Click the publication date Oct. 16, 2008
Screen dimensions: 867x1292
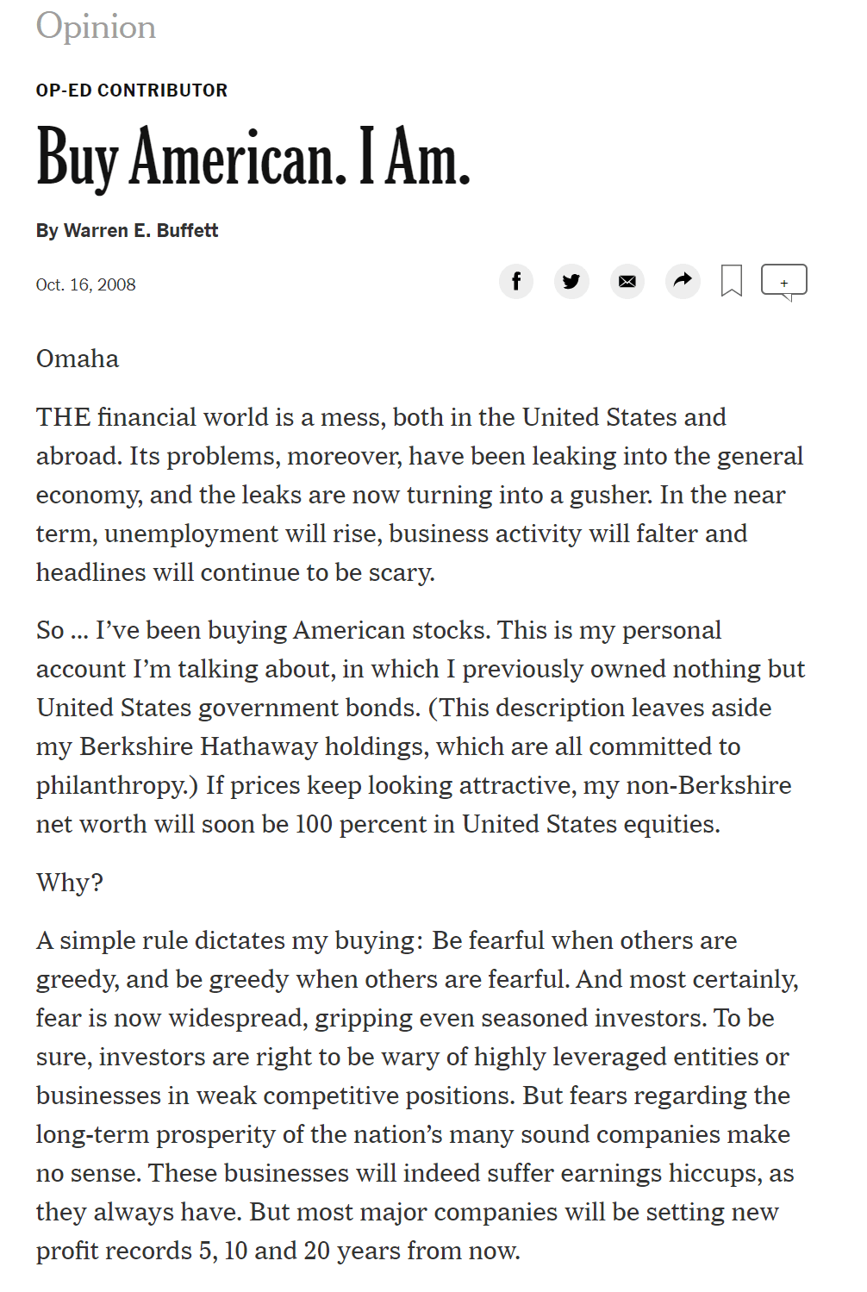coord(86,285)
